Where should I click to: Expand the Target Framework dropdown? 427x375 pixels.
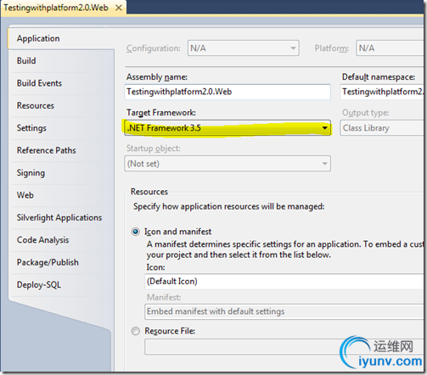pos(228,128)
